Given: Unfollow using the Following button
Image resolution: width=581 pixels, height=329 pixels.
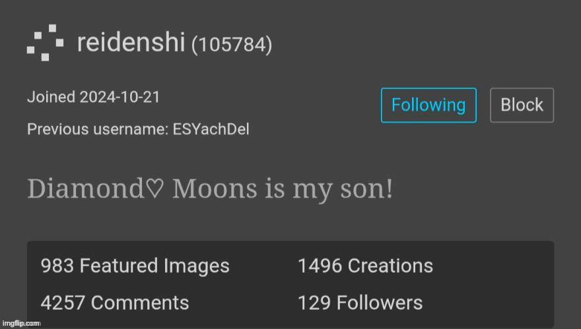Looking at the screenshot, I should 428,105.
